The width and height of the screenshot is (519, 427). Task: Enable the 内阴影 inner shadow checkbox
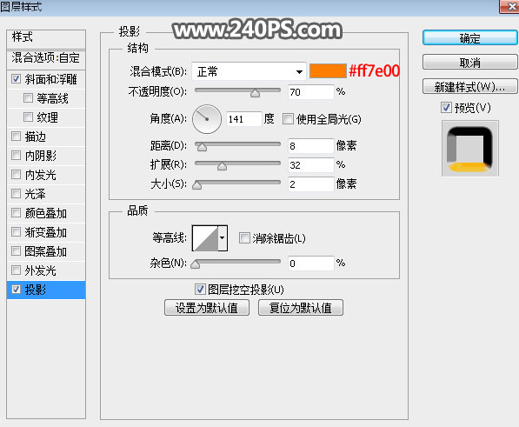pos(16,156)
